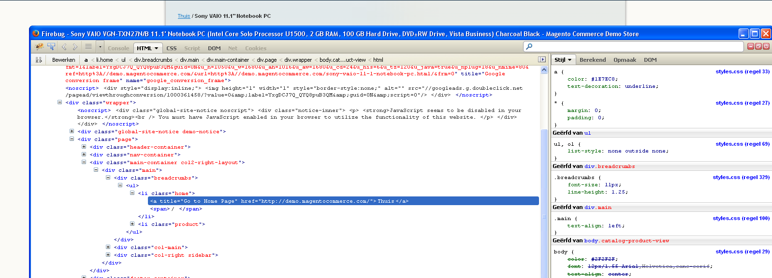Switch to the Net panel tab
772x278 pixels.
pos(233,48)
